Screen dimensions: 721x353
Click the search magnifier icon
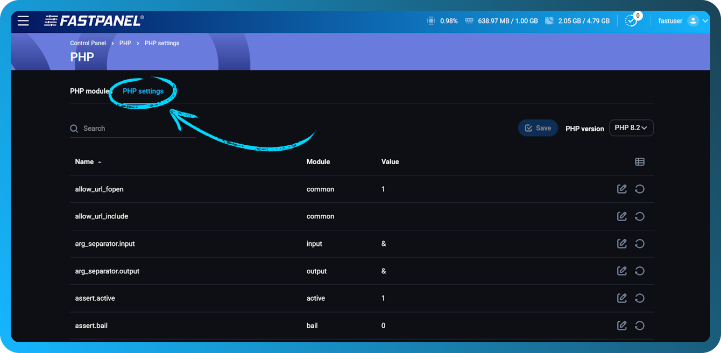74,129
